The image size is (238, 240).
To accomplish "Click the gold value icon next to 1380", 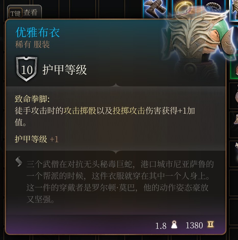I will pyautogui.click(x=210, y=224).
